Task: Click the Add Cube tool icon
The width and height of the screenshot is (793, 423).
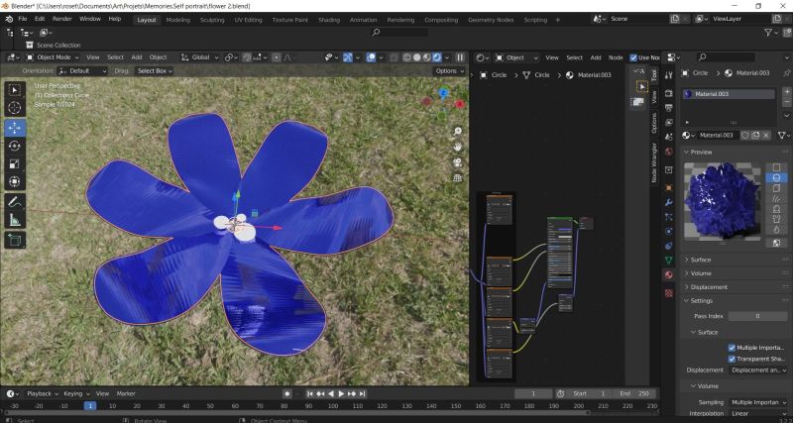Action: [15, 240]
